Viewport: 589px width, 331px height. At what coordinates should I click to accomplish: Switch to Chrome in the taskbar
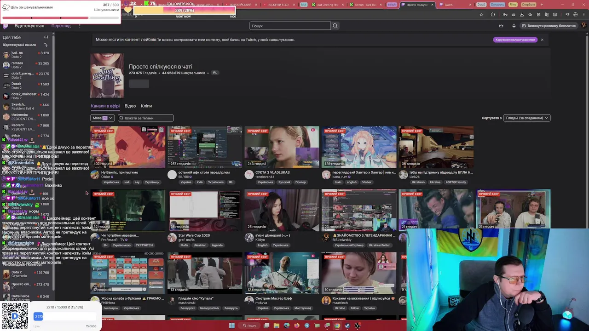tap(337, 325)
